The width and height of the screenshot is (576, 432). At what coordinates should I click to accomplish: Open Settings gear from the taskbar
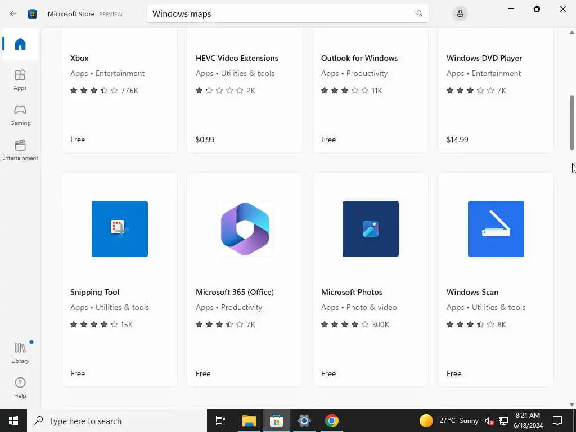click(304, 421)
